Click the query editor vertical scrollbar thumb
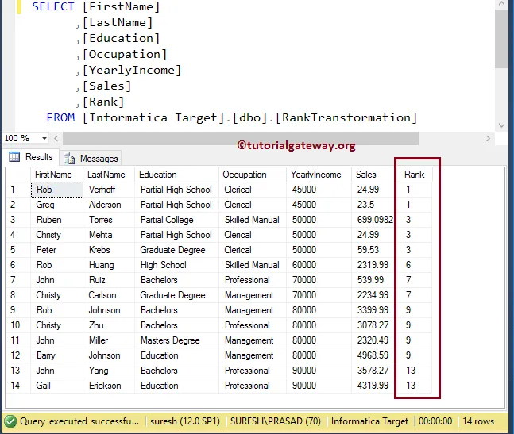Image resolution: width=514 pixels, height=434 pixels. coord(501,39)
